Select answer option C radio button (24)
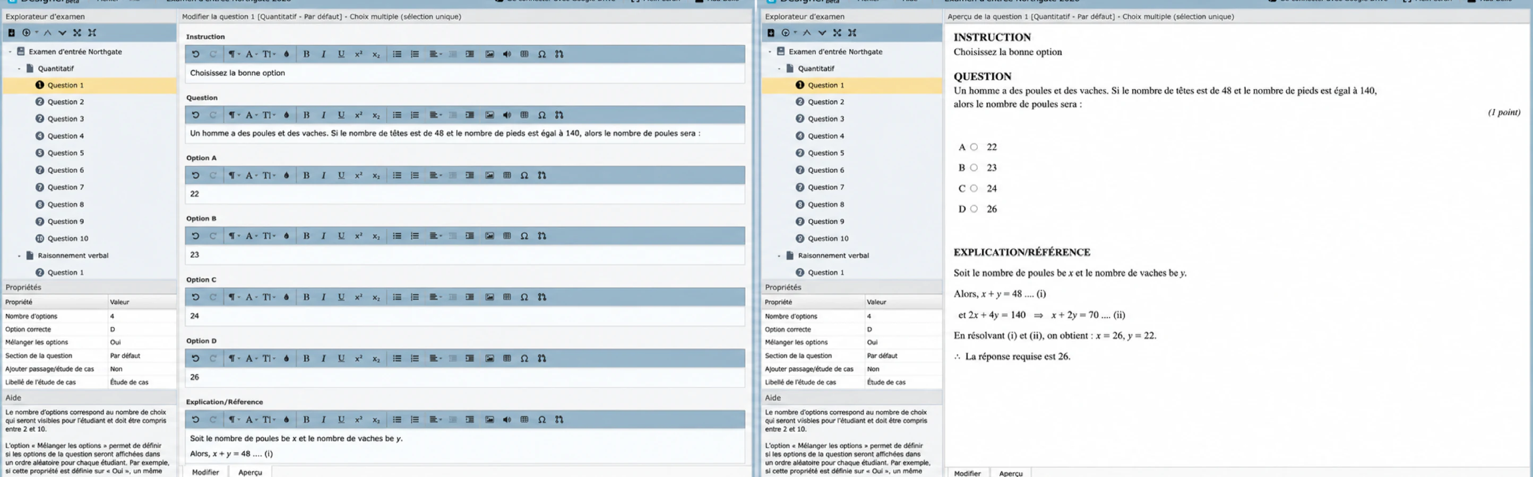Viewport: 1533px width, 477px height. (x=974, y=189)
